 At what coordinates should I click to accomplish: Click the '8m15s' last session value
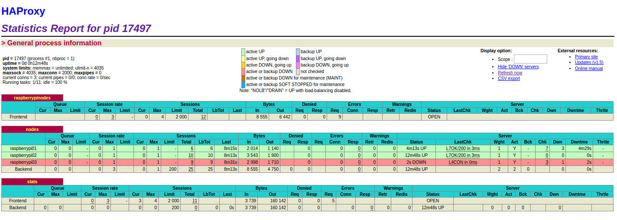230,148
